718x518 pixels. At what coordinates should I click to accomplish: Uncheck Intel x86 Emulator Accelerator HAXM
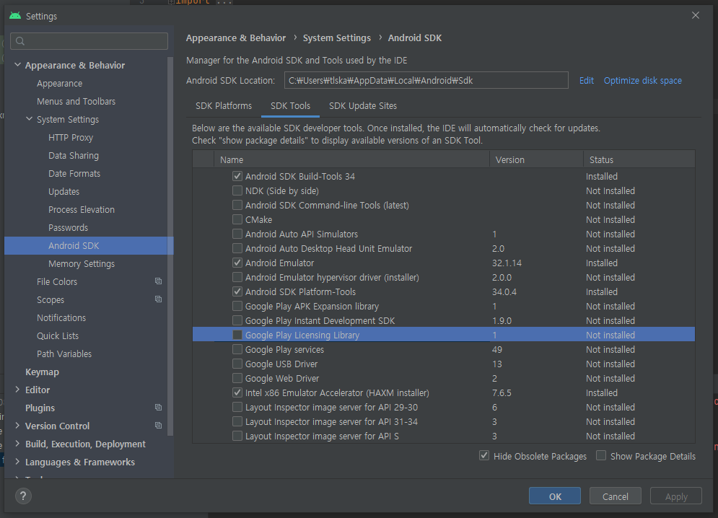(x=237, y=392)
